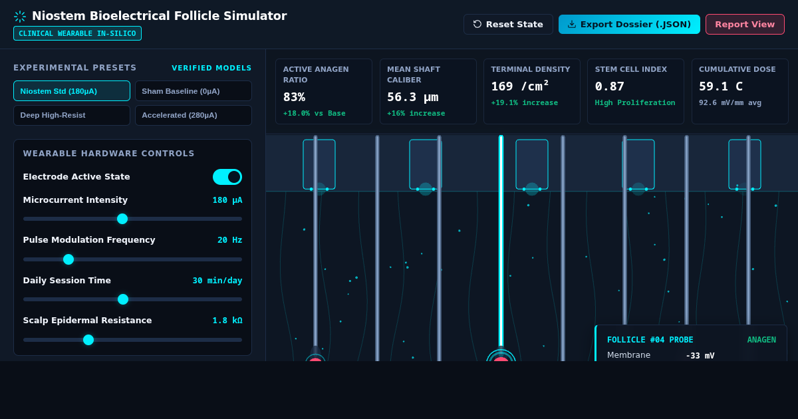Adjust the Daily Session Time slider
The image size is (798, 419).
click(132, 299)
